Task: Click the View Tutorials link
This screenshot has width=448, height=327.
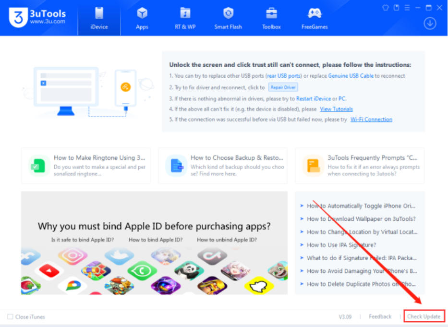Action: (336, 109)
